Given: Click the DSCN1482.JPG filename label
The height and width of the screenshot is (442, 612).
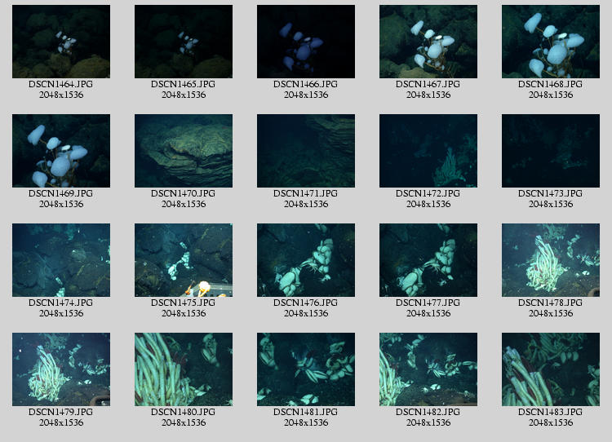Looking at the screenshot, I should [428, 412].
